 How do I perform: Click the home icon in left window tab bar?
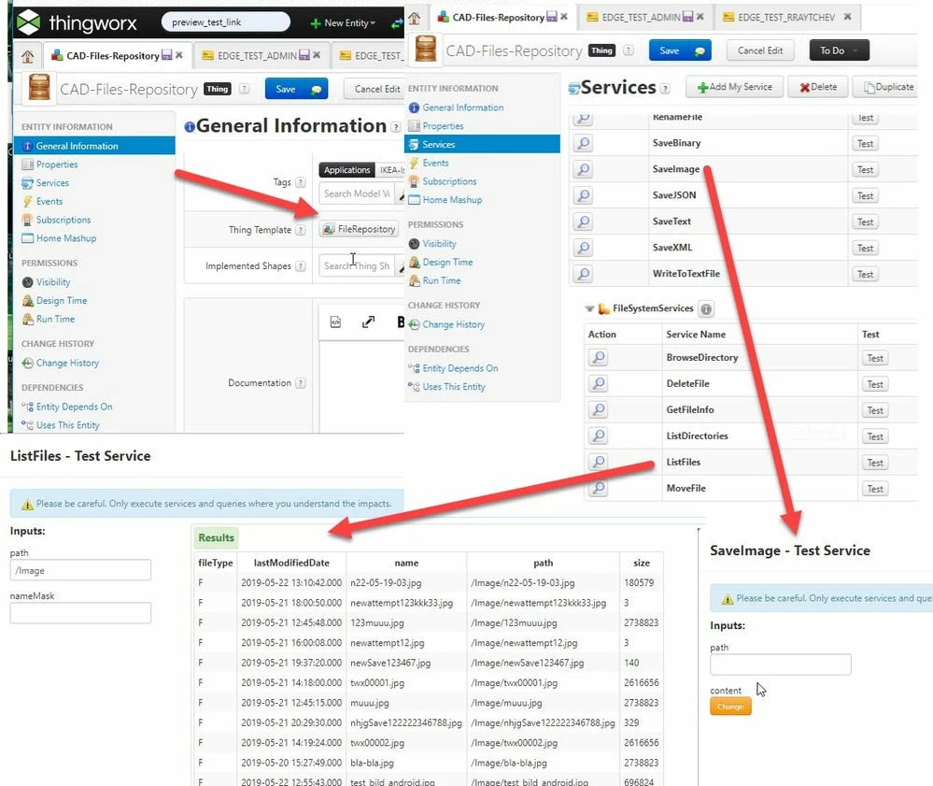tap(27, 56)
